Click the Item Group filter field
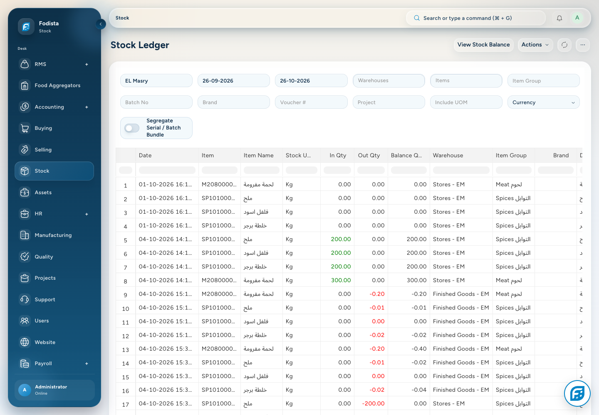The height and width of the screenshot is (415, 599). 543,81
